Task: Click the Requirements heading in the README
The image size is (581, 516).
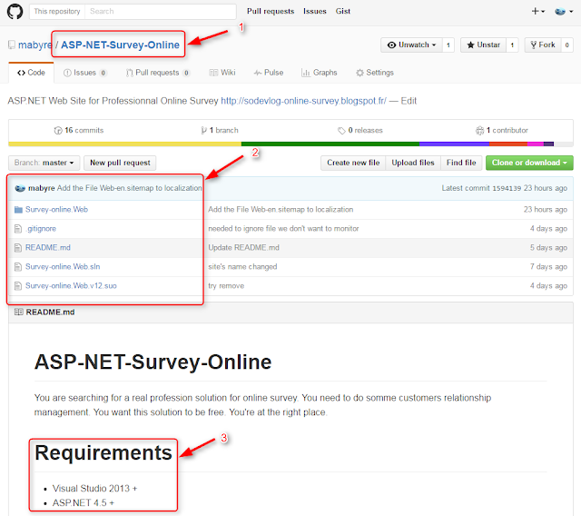Action: click(x=103, y=452)
